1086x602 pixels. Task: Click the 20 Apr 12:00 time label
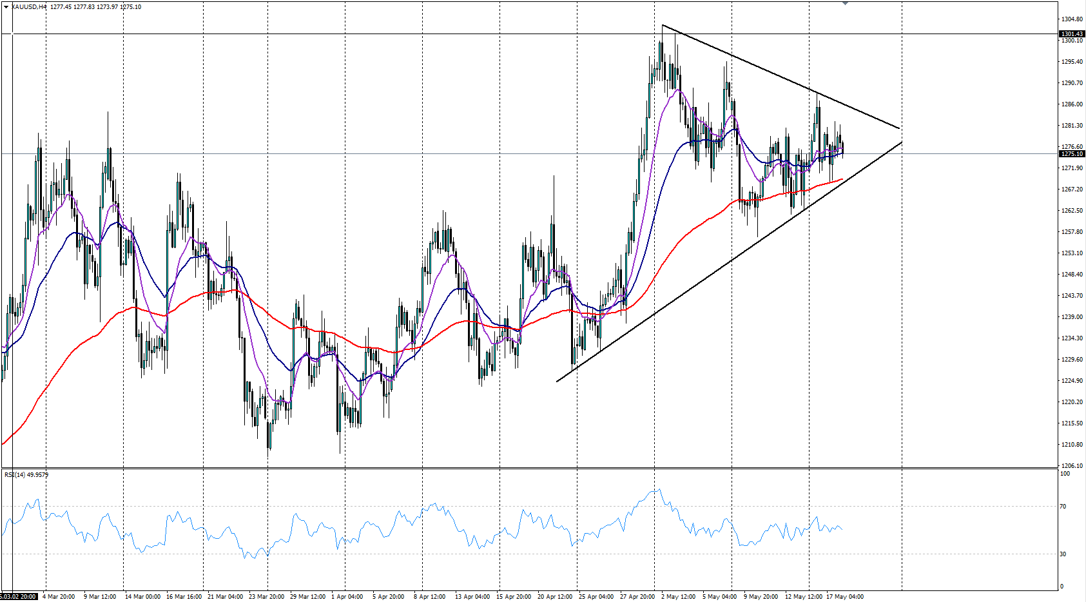coord(555,597)
